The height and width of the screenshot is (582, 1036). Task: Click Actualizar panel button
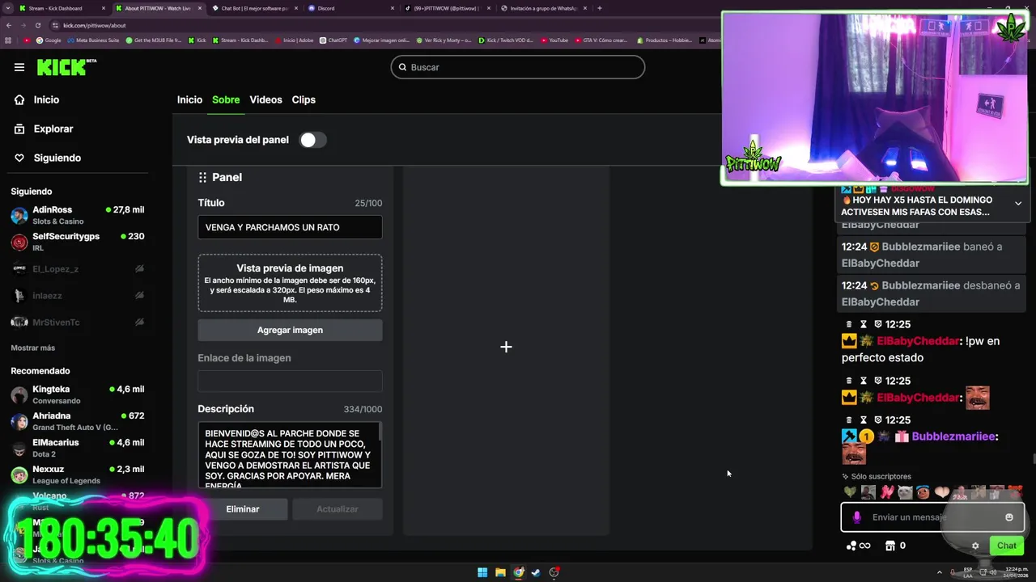pos(338,509)
